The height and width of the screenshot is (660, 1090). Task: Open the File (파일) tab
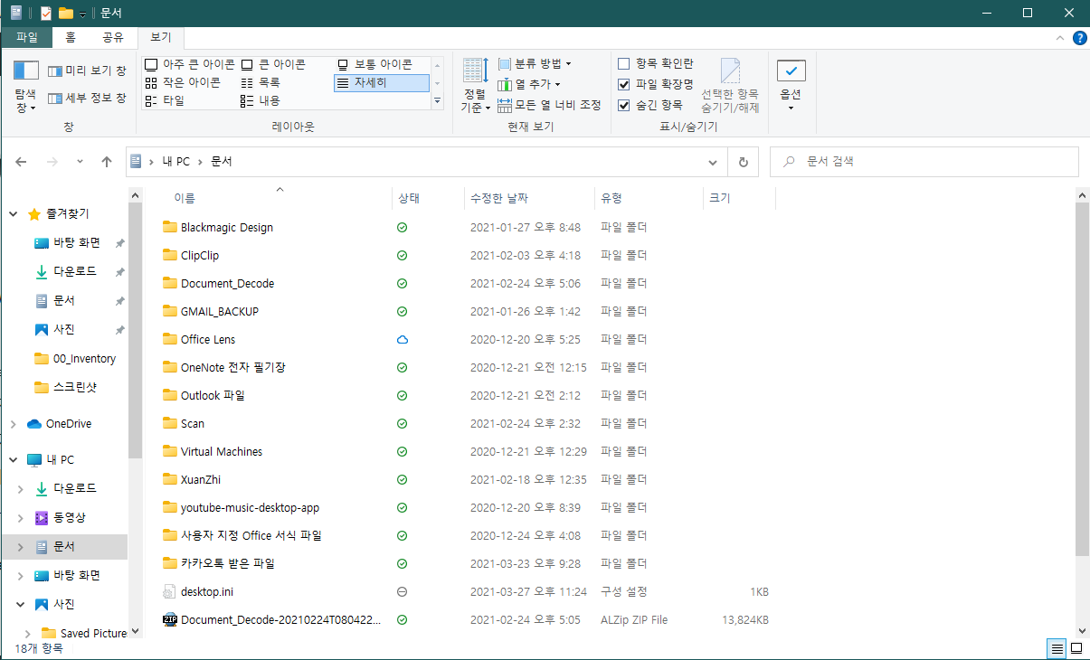(27, 37)
